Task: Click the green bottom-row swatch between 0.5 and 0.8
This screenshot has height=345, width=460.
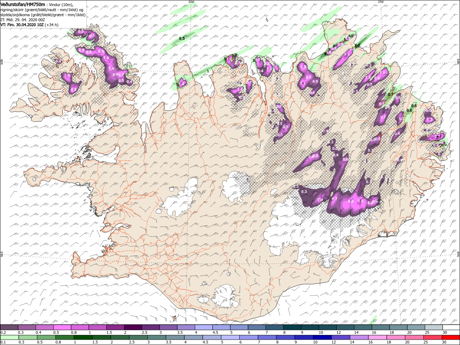Action: tap(46, 338)
